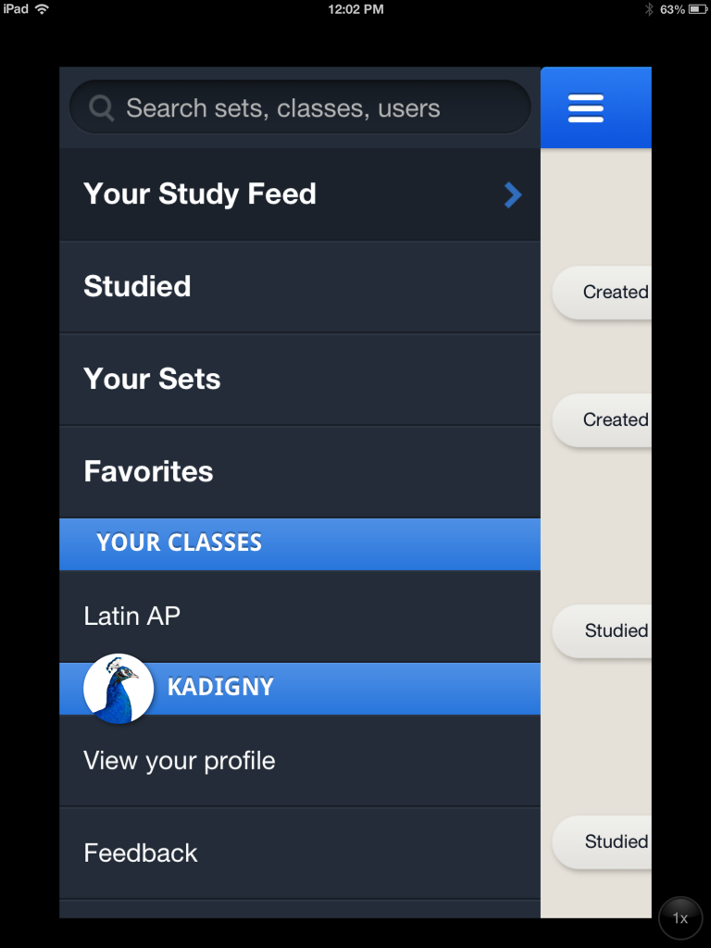Go to Favorites
This screenshot has width=711, height=948.
[x=300, y=472]
